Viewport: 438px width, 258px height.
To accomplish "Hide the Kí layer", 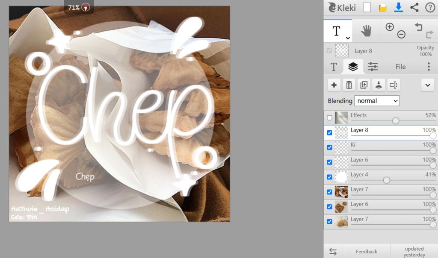I will coord(330,147).
